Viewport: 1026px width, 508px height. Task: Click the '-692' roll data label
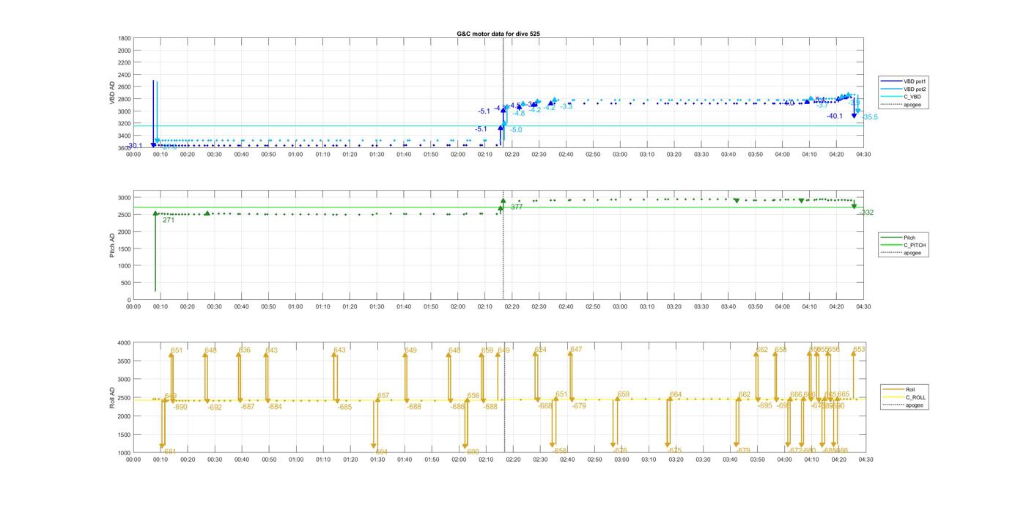click(215, 408)
